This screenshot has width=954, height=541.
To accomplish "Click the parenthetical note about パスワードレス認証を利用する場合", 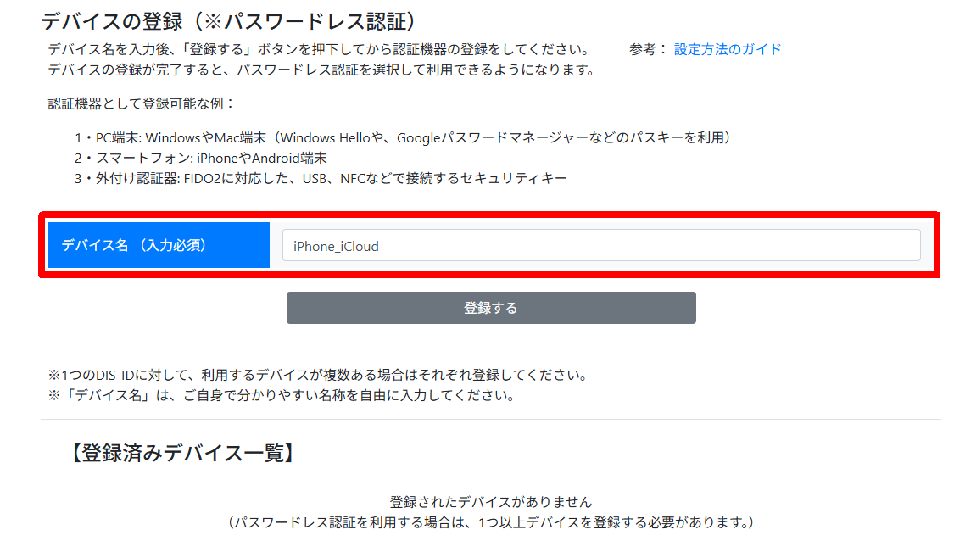I will pos(490,522).
